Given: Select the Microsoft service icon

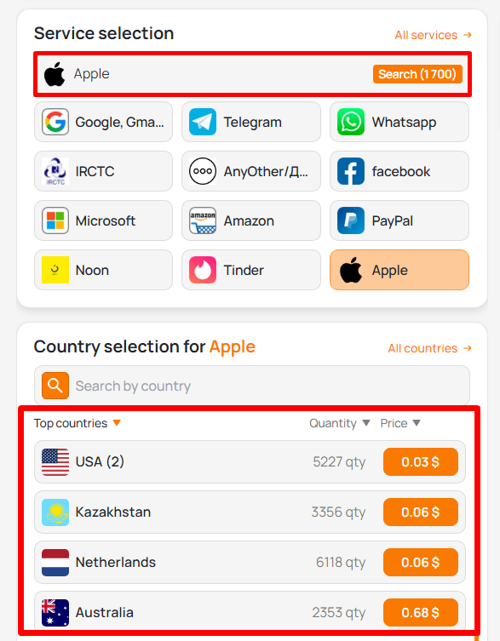Looking at the screenshot, I should tap(55, 220).
